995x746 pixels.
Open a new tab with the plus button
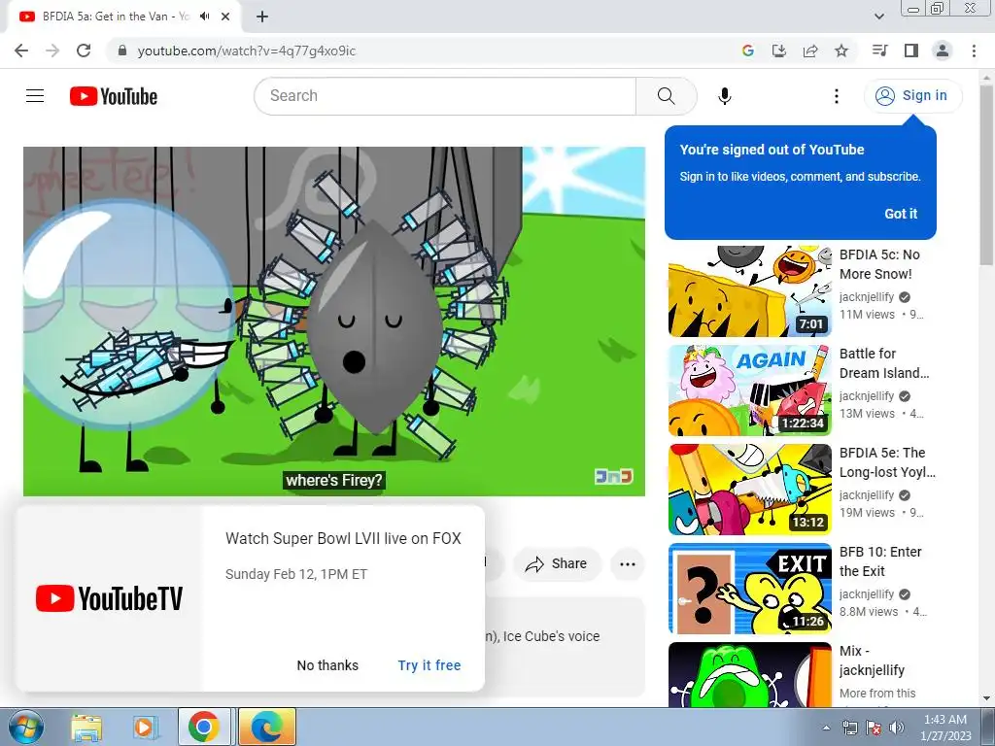(262, 17)
